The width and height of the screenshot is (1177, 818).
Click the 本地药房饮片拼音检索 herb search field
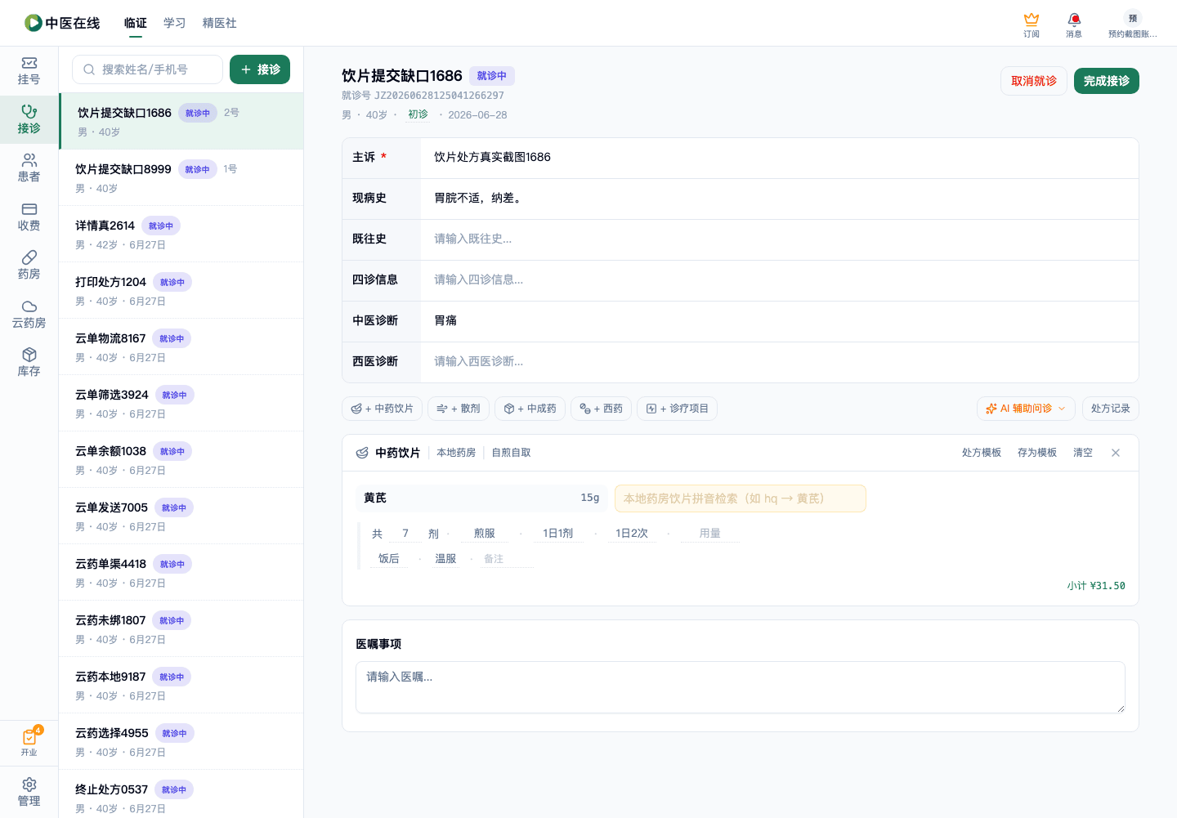(x=740, y=498)
